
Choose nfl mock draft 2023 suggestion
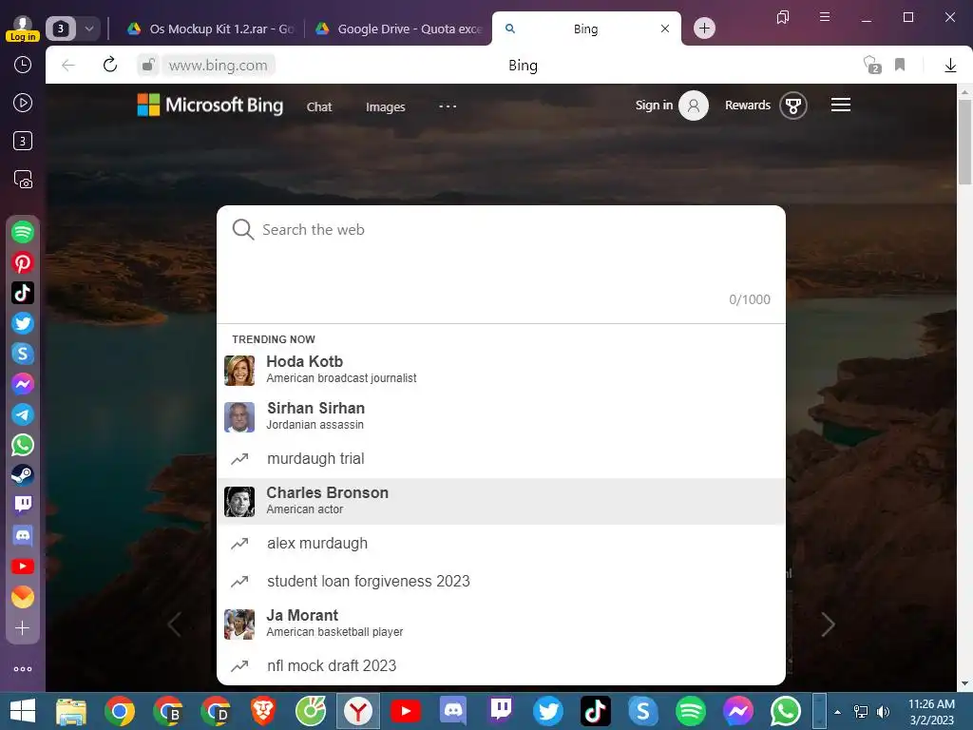tap(501, 665)
